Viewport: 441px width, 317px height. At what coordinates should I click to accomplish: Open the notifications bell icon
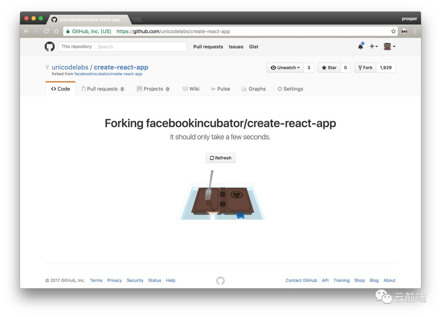[x=361, y=46]
